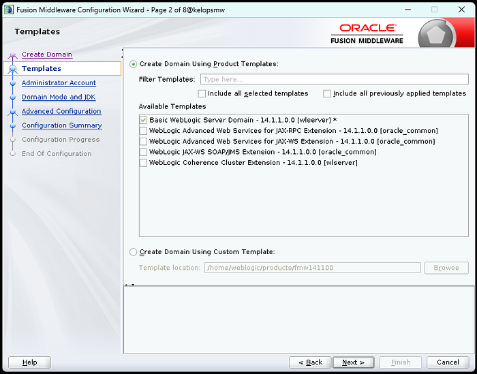The width and height of the screenshot is (477, 374).
Task: Toggle Basic WebLogic Server Domain checkbox
Action: (x=143, y=120)
